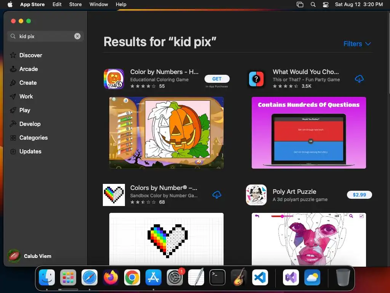The height and width of the screenshot is (293, 390).
Task: Launch Google Chrome from the Dock
Action: coord(132,277)
